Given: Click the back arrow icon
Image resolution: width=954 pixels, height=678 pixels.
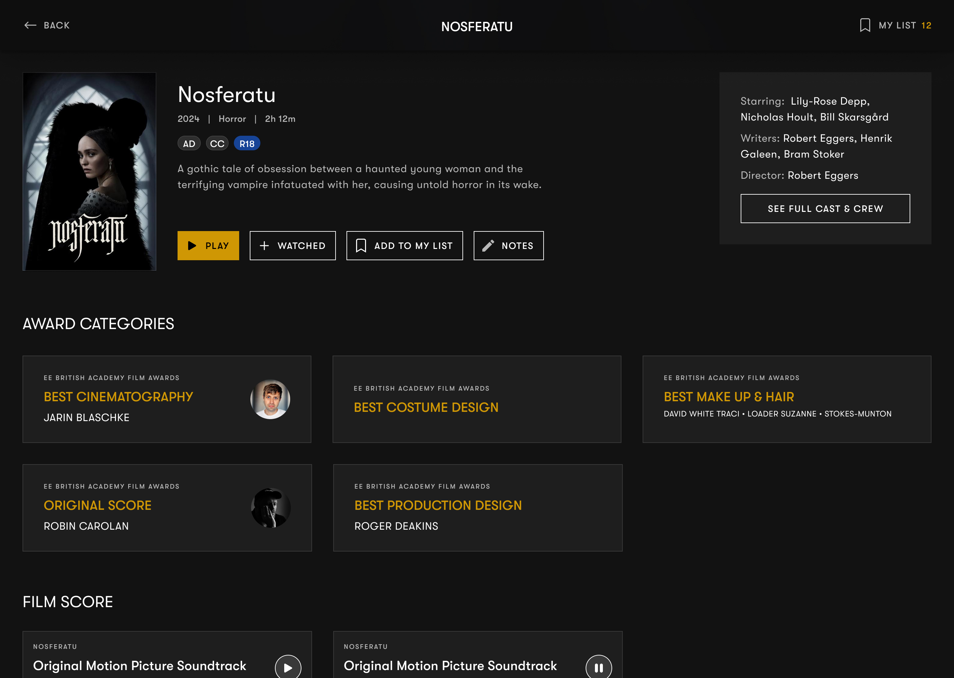Looking at the screenshot, I should click(x=30, y=25).
